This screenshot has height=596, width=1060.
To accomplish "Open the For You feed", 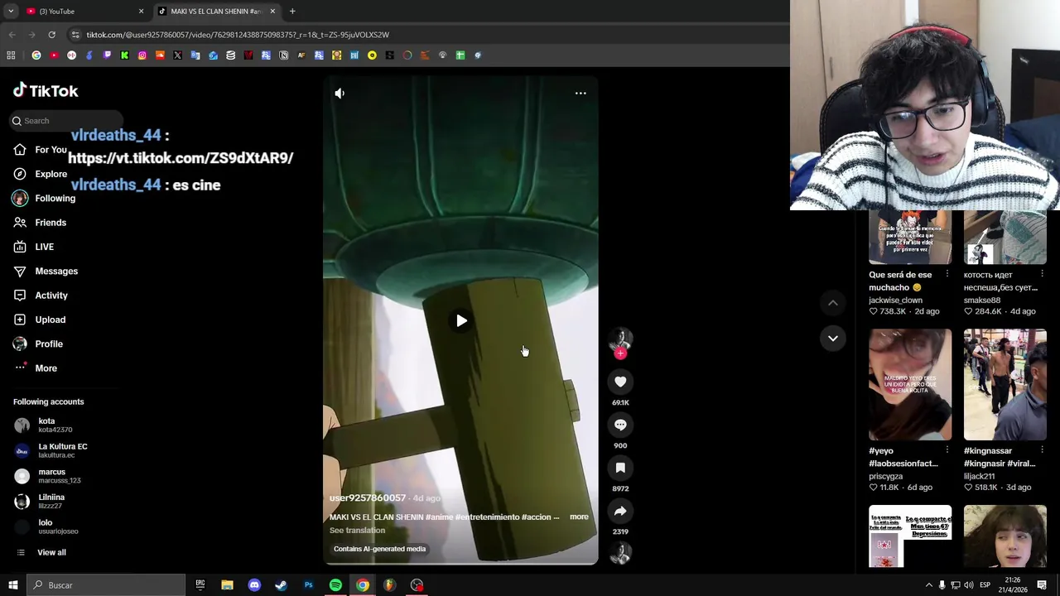I will (x=40, y=150).
